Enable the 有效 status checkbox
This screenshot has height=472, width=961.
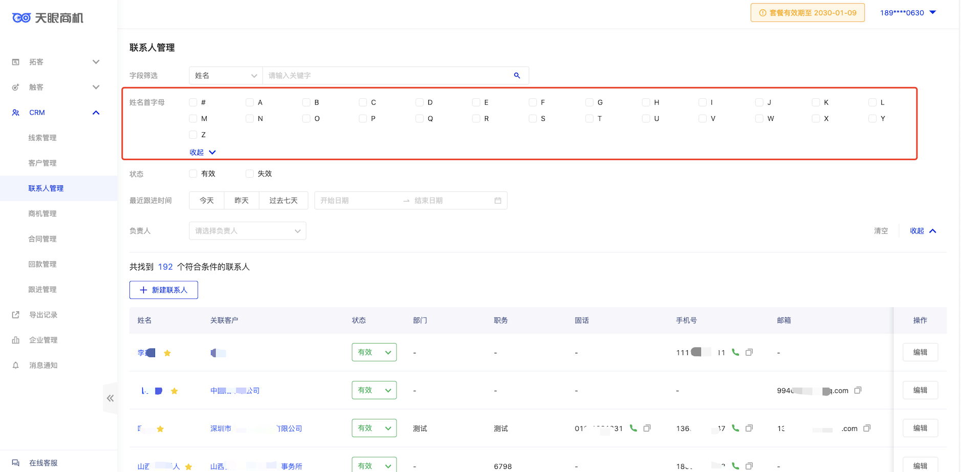pos(193,174)
